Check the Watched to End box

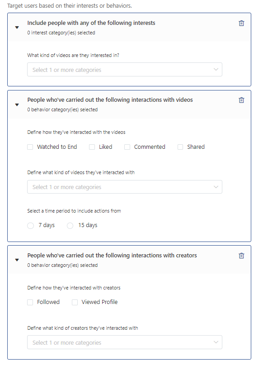30,147
